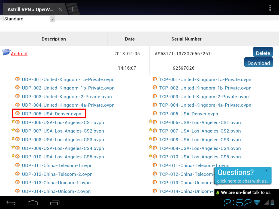This screenshot has width=279, height=209.
Task: Click the OpenVPN icon beside UDP-005-USA-Denver
Action: coord(17,113)
